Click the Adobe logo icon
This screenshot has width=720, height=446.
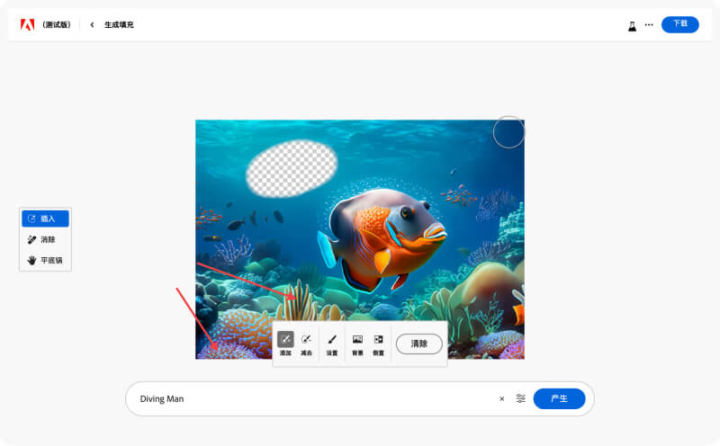[27, 24]
